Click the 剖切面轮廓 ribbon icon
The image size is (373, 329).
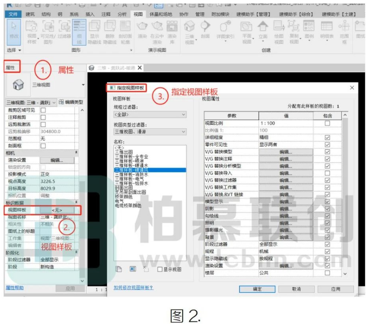125,32
